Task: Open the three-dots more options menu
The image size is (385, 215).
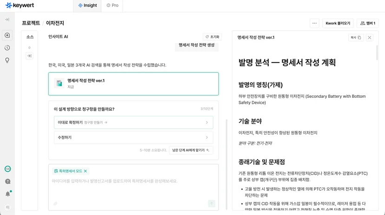Action: tap(314, 23)
